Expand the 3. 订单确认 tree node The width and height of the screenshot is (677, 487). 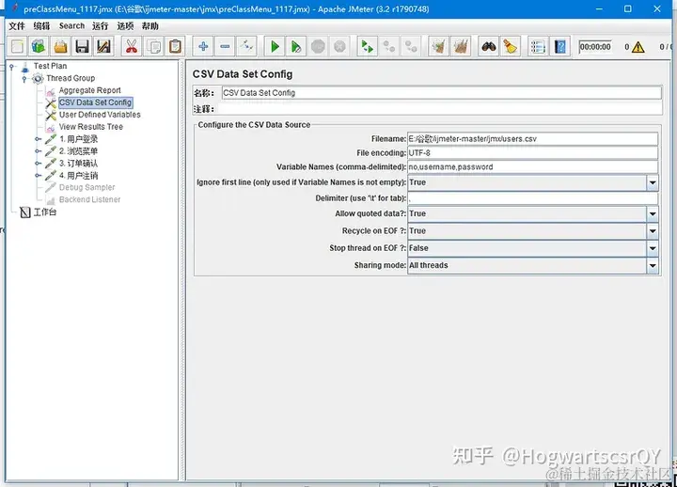pos(38,164)
